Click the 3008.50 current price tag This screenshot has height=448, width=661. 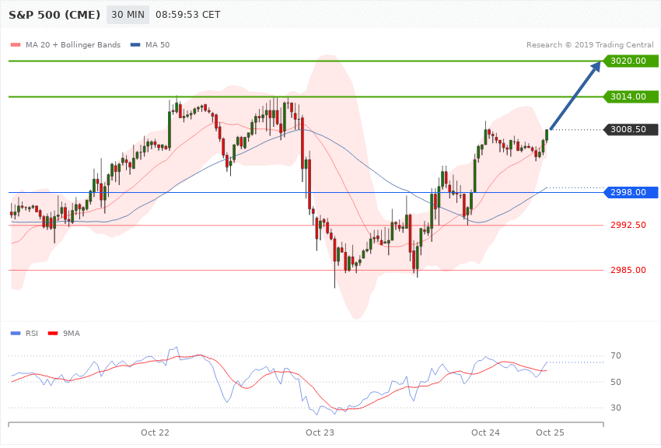(631, 129)
